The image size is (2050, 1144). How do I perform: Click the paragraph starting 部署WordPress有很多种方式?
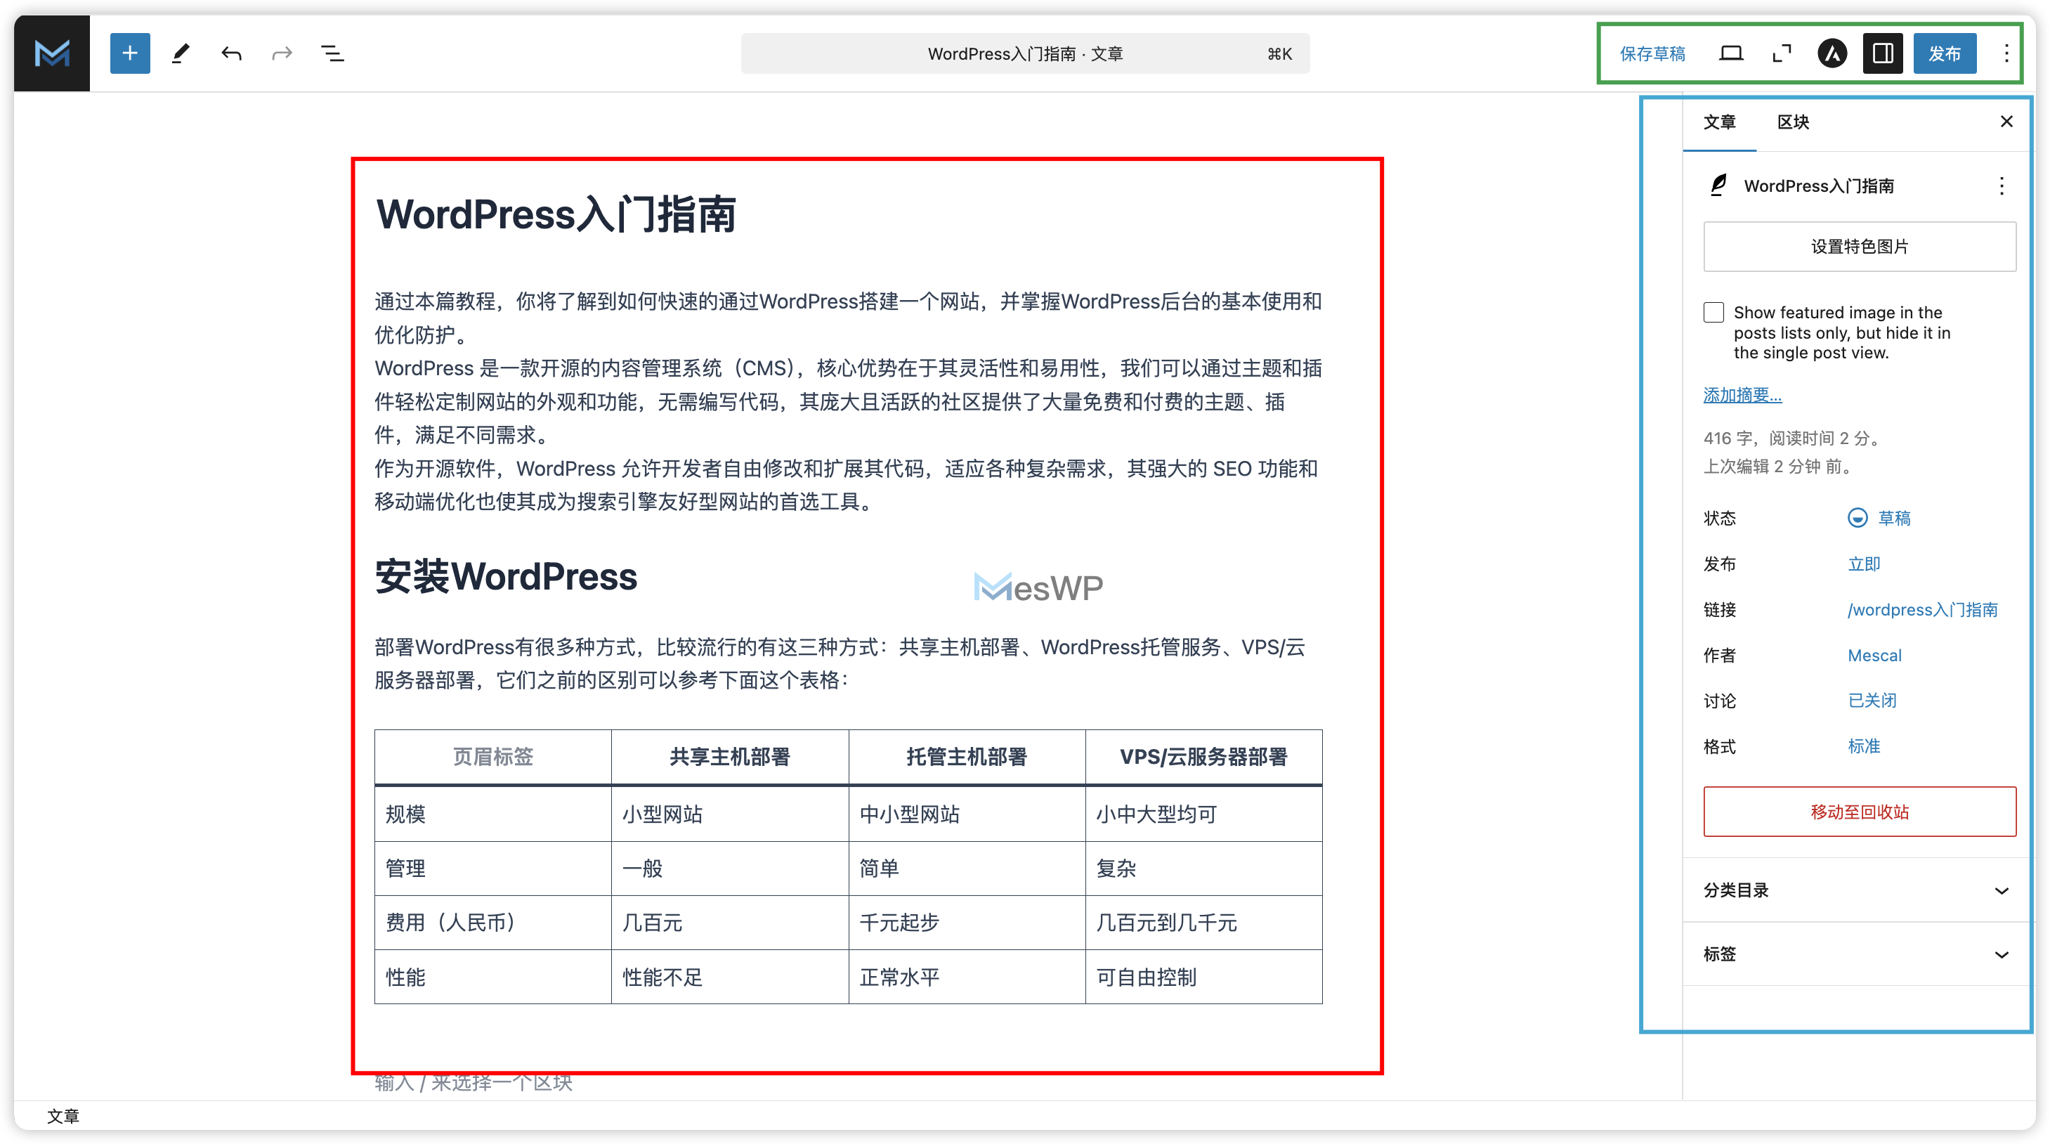click(x=840, y=663)
